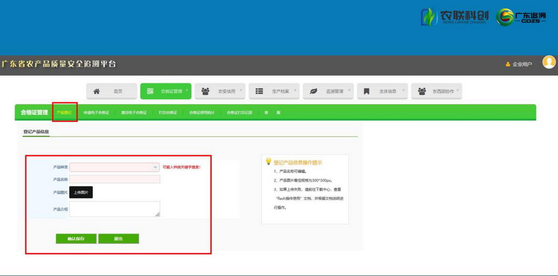Click the group icon on 东西部协作
Screen dimensions: 558x276
click(x=421, y=91)
